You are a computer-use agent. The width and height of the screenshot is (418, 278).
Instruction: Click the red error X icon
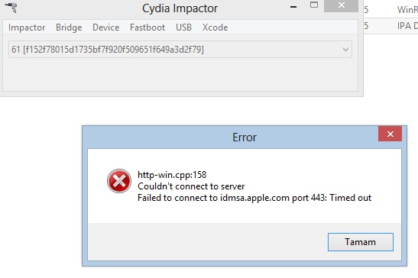(x=119, y=181)
